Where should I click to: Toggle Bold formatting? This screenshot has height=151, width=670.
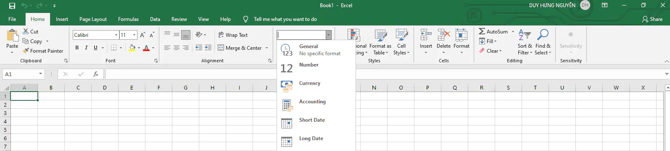(77, 48)
